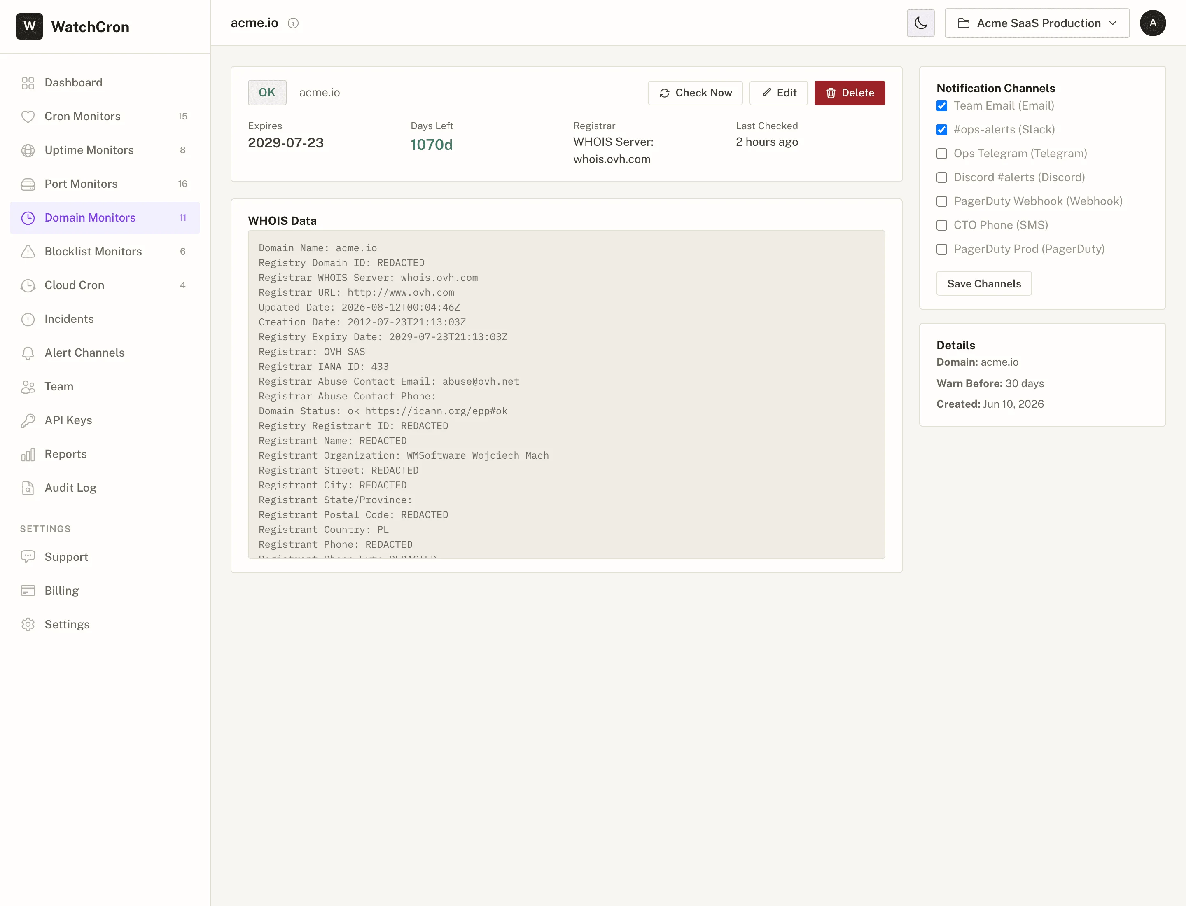Screen dimensions: 1186x906
Task: Click the Team people icon
Action: coord(28,387)
